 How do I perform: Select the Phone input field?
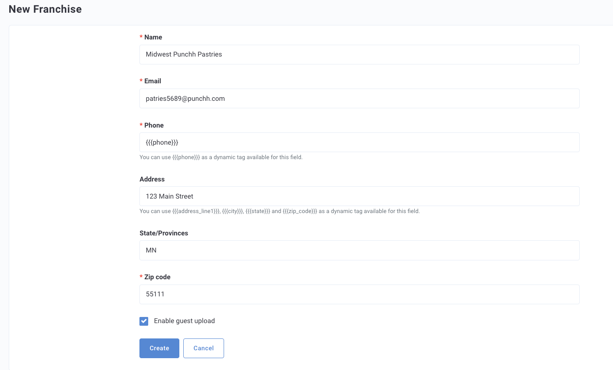[x=359, y=142]
